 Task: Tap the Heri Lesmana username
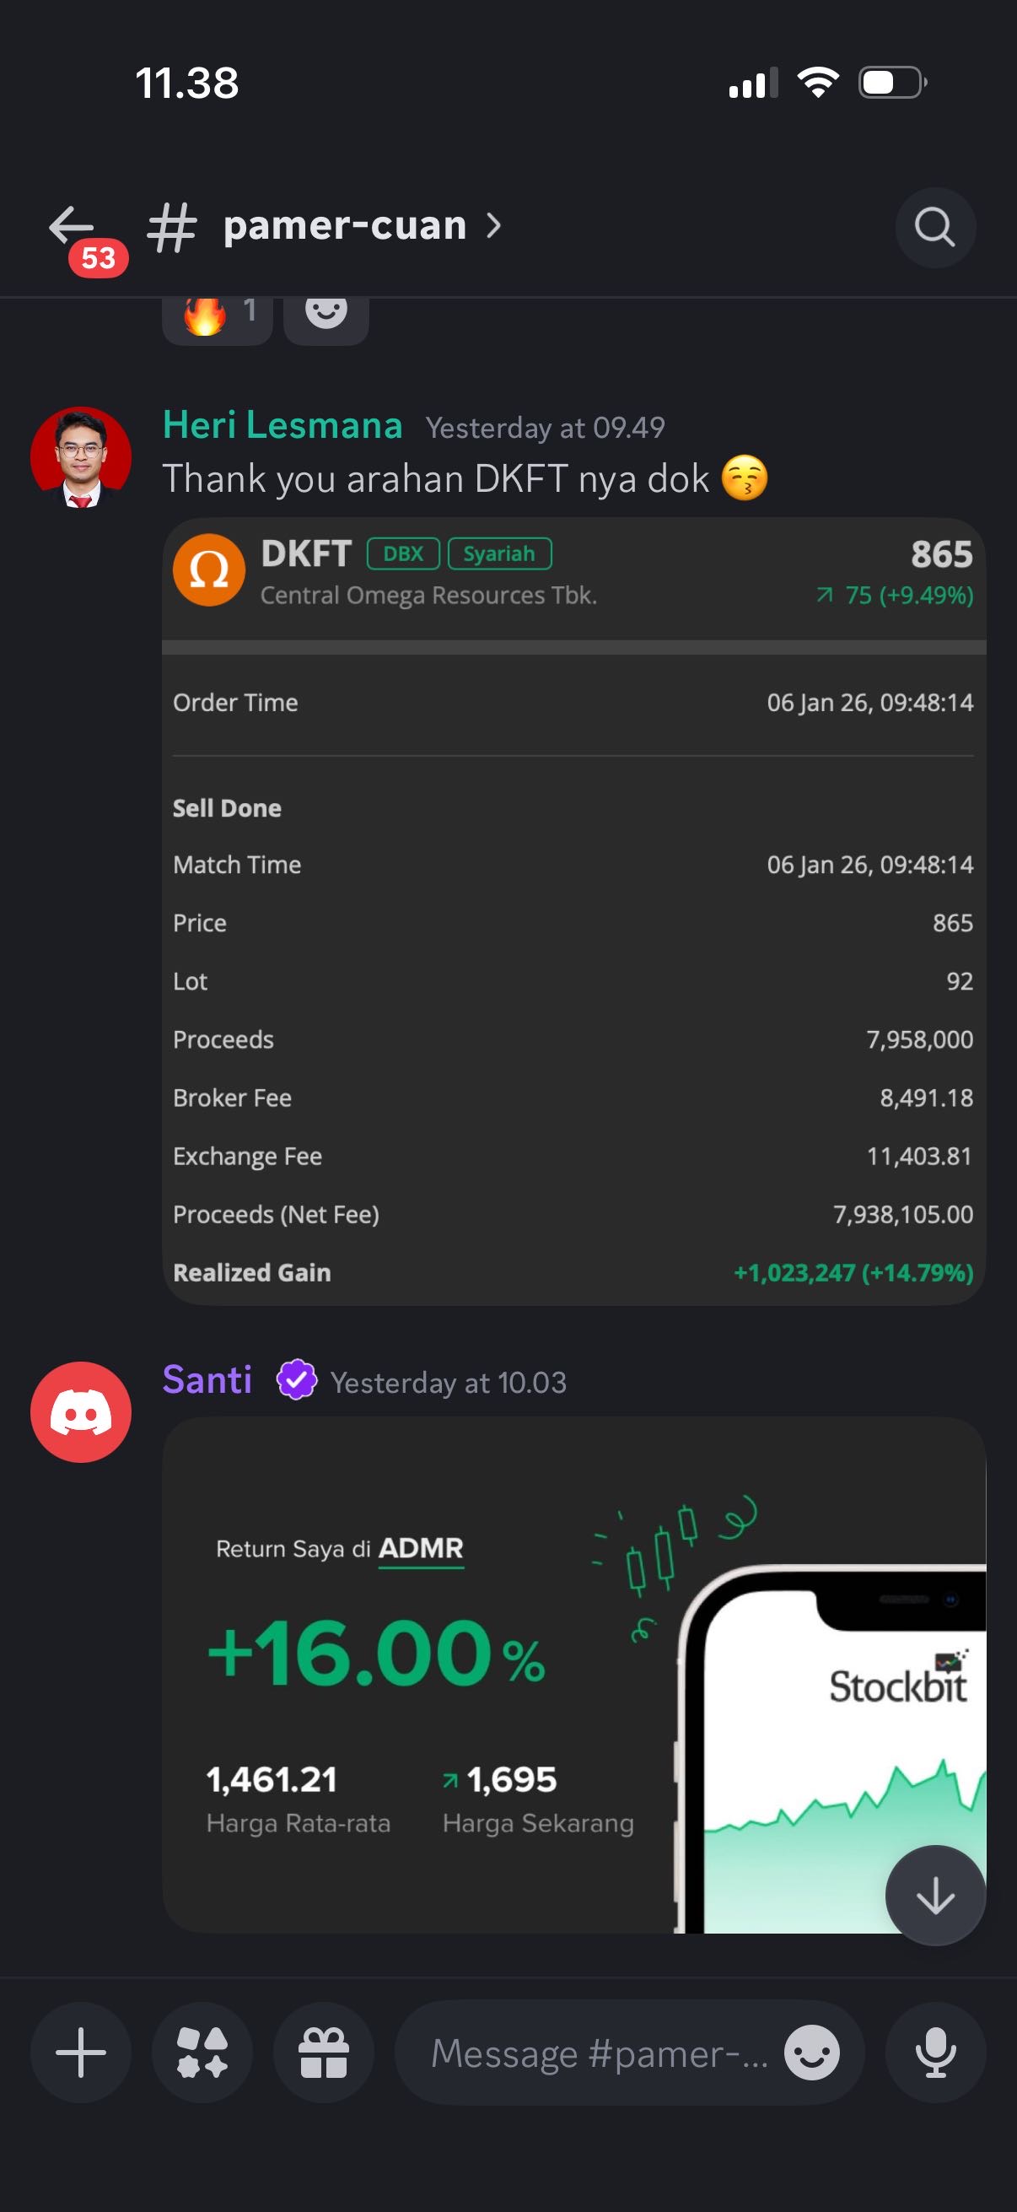(x=282, y=426)
